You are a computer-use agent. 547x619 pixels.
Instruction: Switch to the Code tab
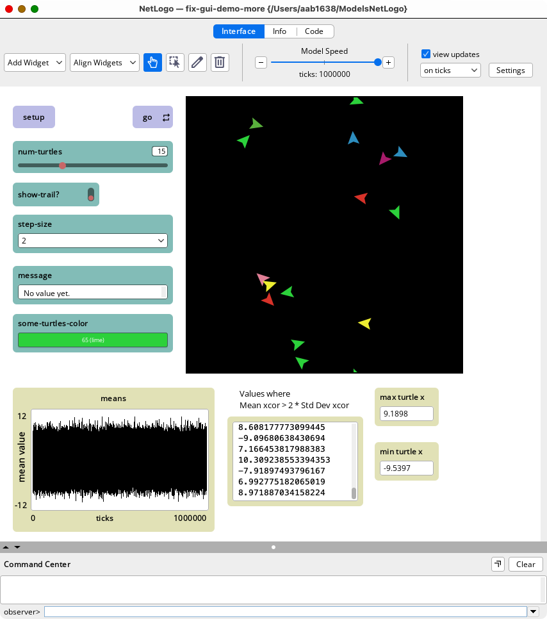click(x=314, y=31)
